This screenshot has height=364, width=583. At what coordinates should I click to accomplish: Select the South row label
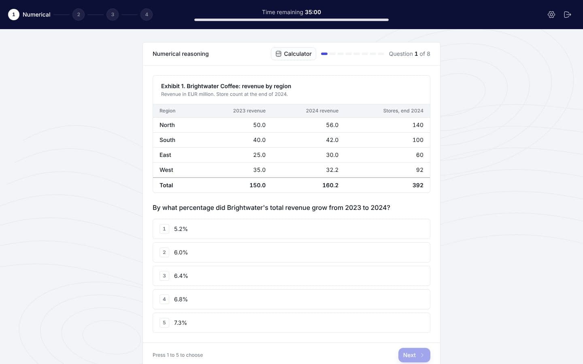(x=167, y=140)
